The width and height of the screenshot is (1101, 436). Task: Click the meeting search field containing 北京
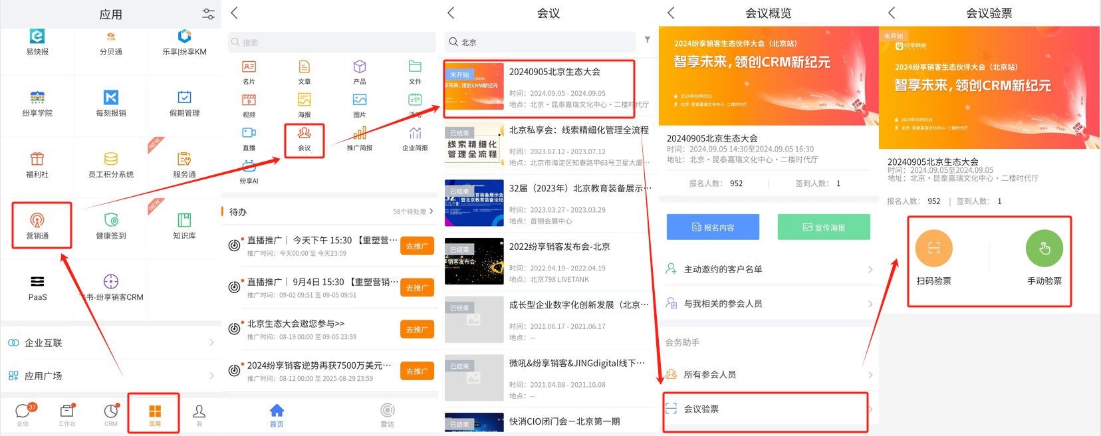[x=540, y=42]
